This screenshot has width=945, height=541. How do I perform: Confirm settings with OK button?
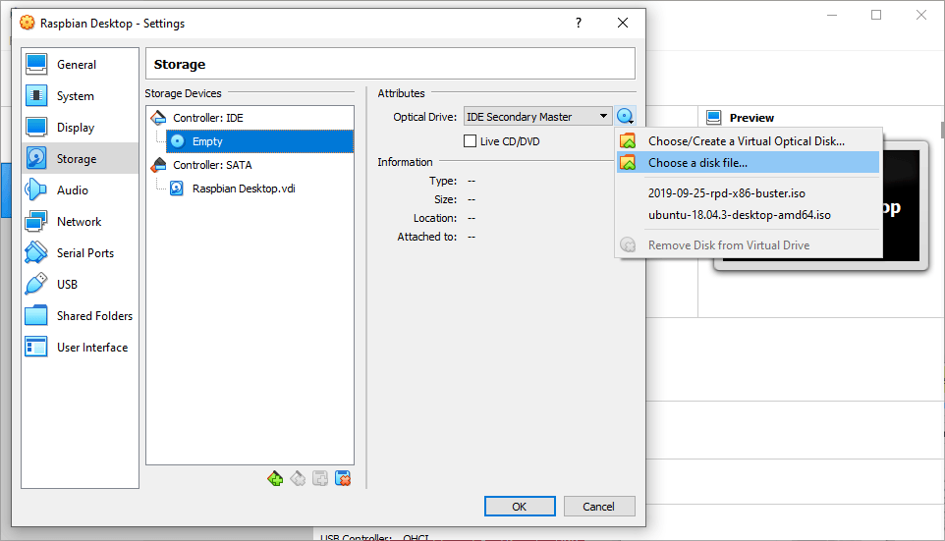[520, 507]
